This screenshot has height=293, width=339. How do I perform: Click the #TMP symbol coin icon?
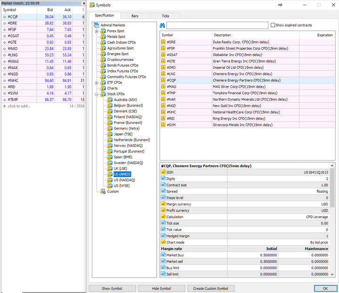pyautogui.click(x=163, y=93)
